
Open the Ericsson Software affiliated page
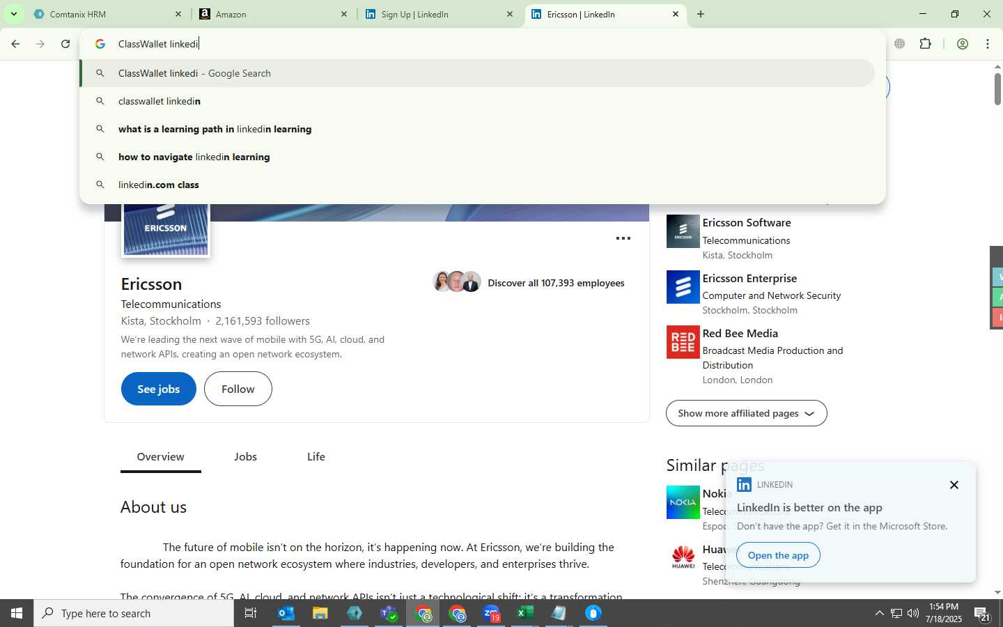(x=747, y=223)
